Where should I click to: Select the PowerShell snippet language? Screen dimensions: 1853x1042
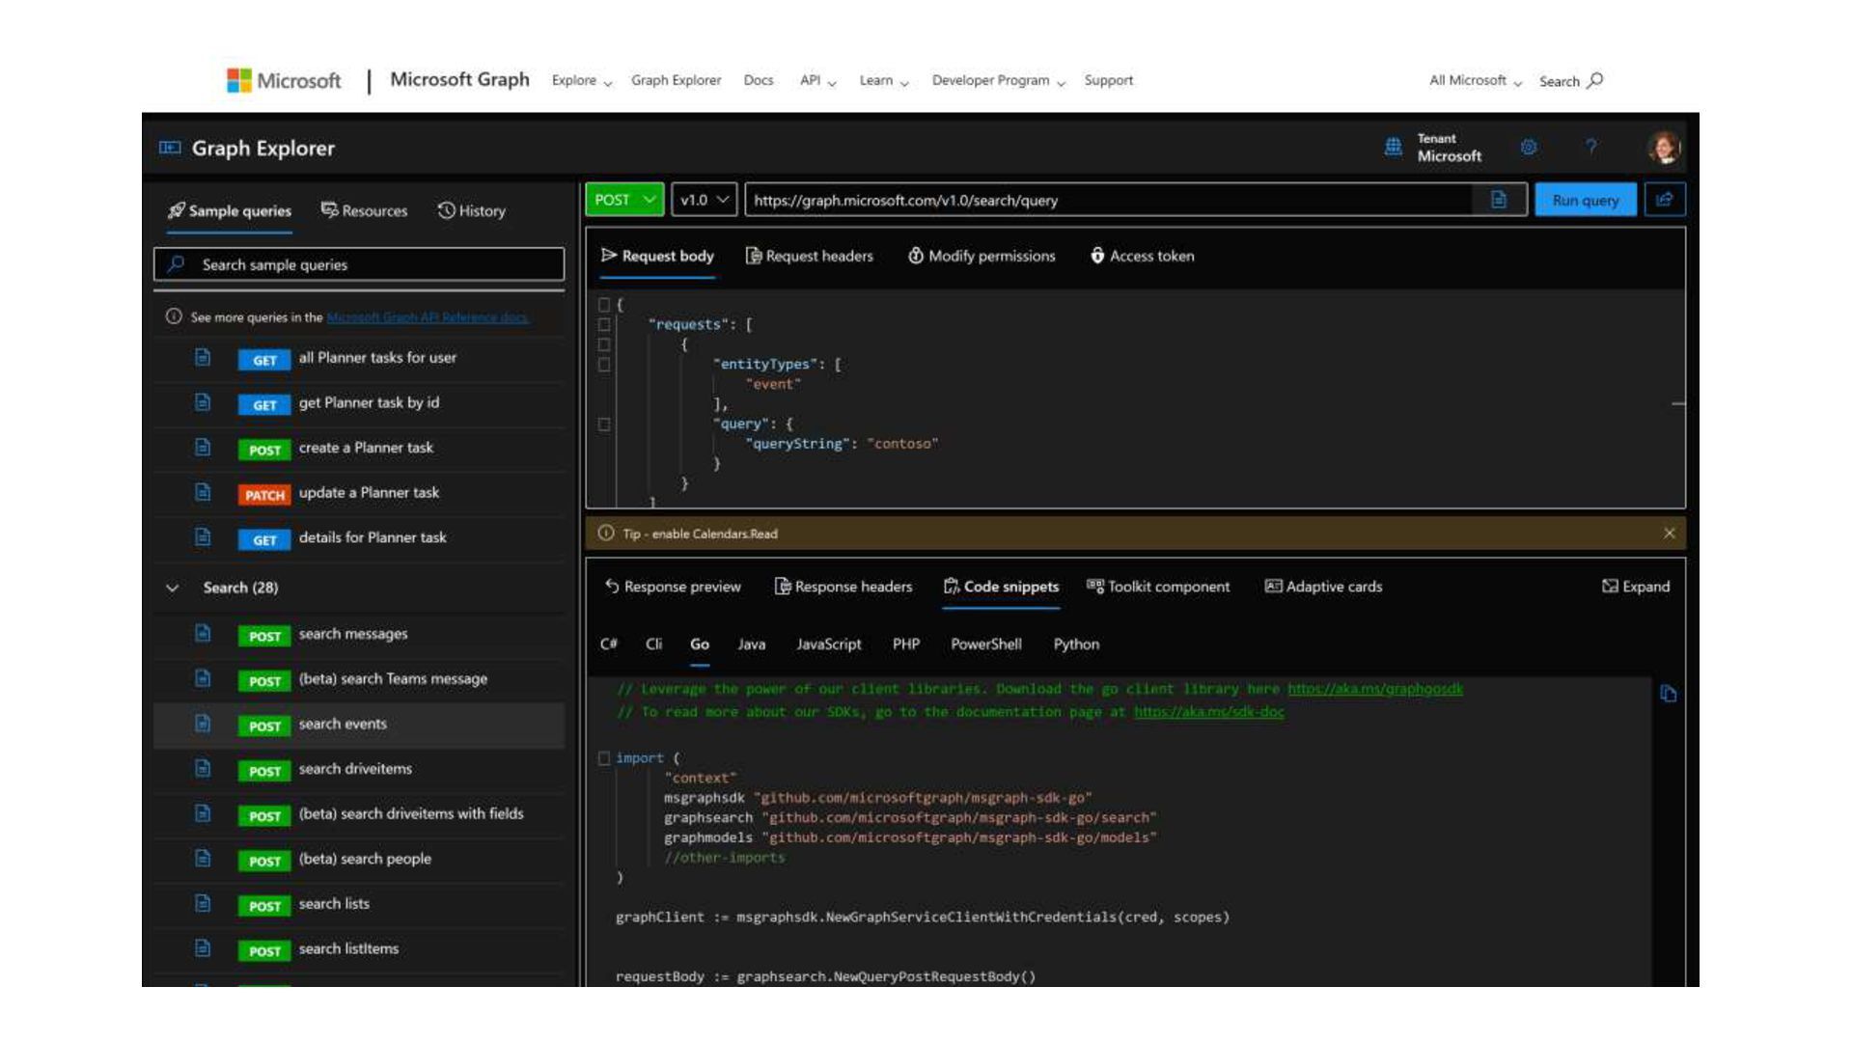pyautogui.click(x=986, y=644)
